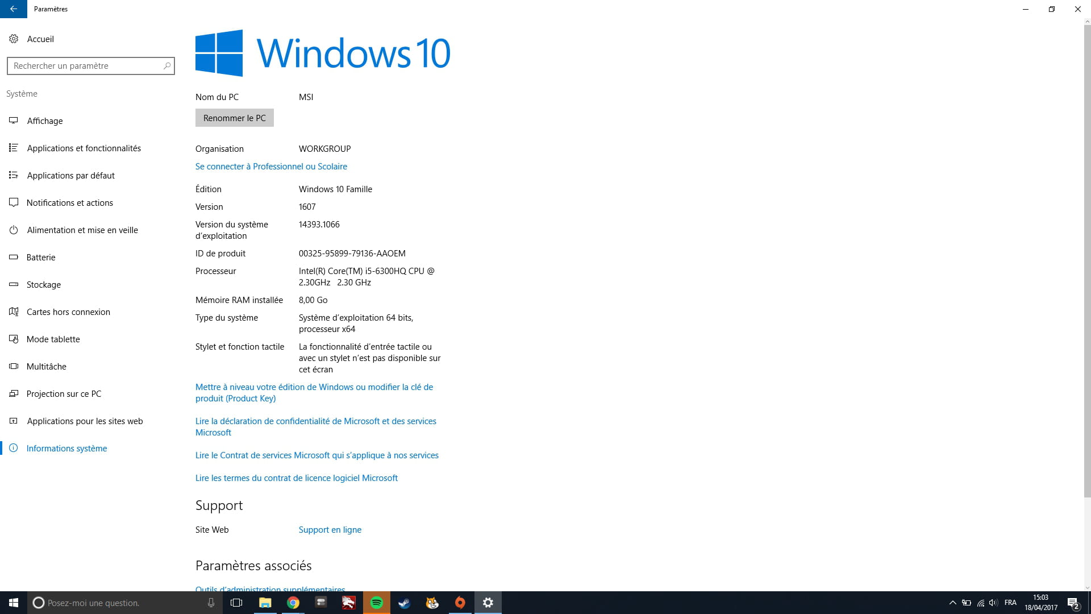Click the OS build value 14393.1066
The height and width of the screenshot is (614, 1091).
(x=319, y=224)
